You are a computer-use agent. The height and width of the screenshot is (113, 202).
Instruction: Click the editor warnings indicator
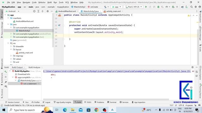189,15
